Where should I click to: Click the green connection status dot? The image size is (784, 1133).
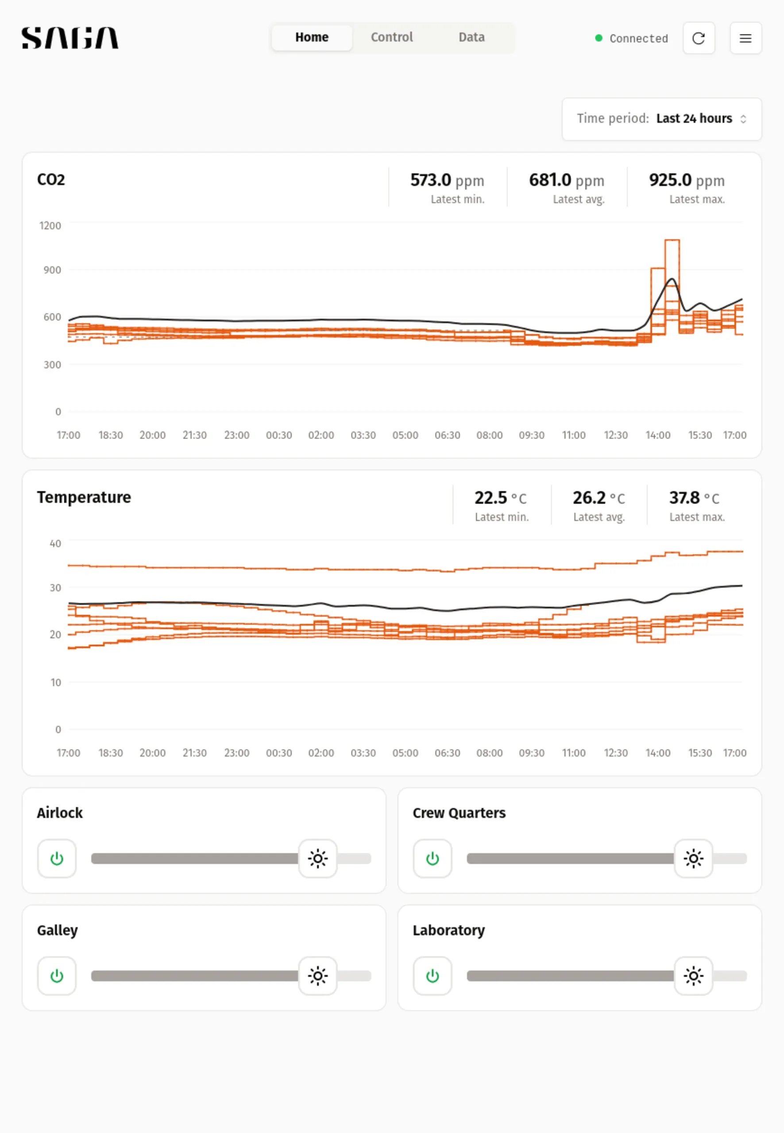point(598,39)
